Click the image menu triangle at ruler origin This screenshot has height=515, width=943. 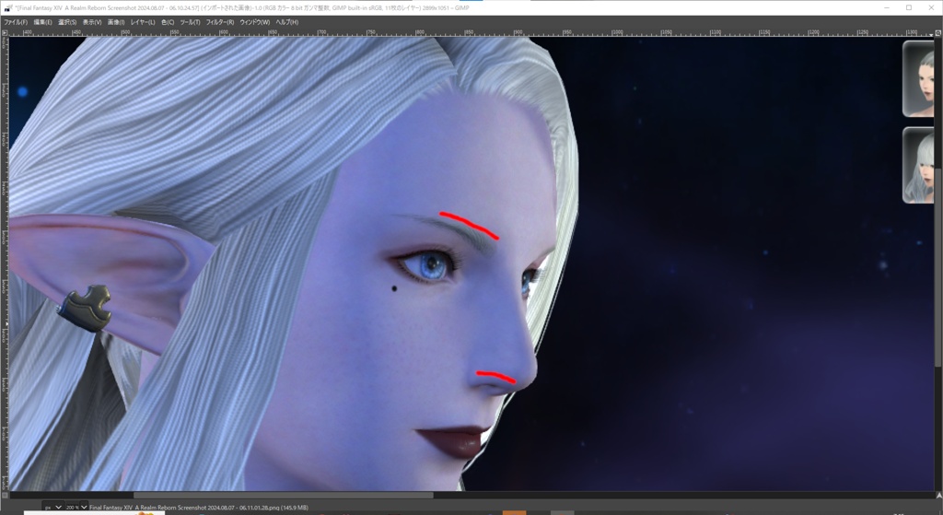click(6, 32)
